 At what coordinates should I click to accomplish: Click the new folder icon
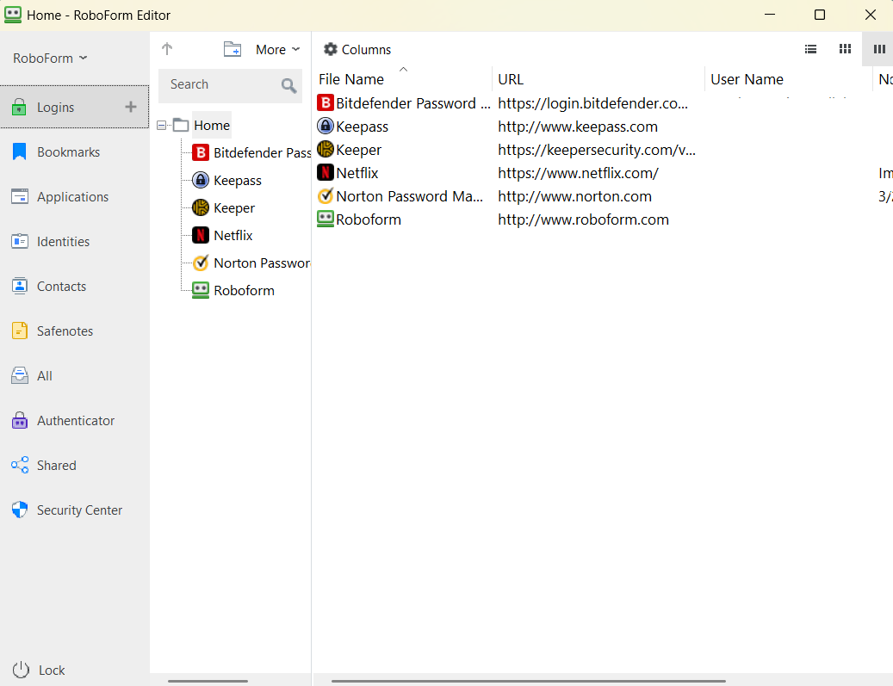pos(233,49)
